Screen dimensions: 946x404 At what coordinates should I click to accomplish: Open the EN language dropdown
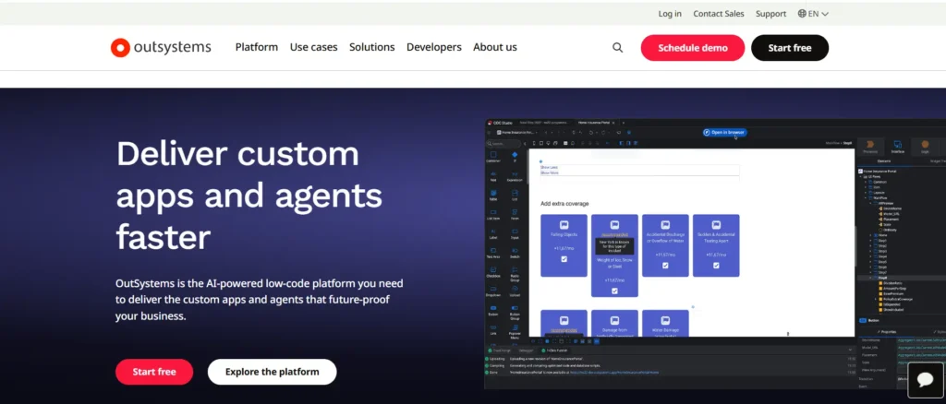point(813,13)
